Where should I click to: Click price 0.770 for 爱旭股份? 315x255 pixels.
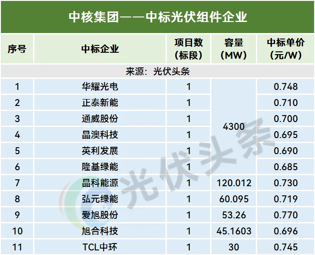(286, 215)
